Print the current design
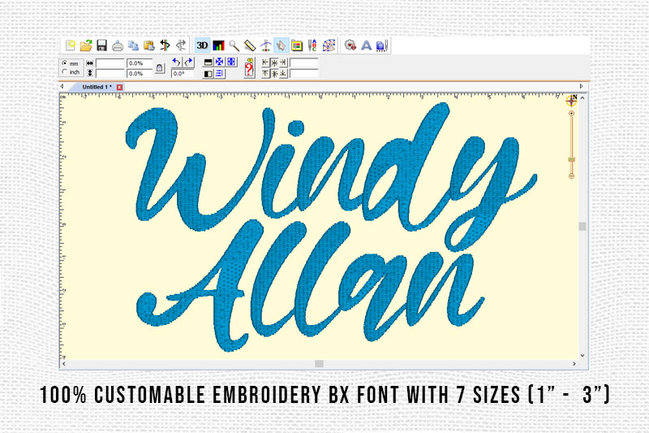The width and height of the screenshot is (649, 433). click(118, 45)
